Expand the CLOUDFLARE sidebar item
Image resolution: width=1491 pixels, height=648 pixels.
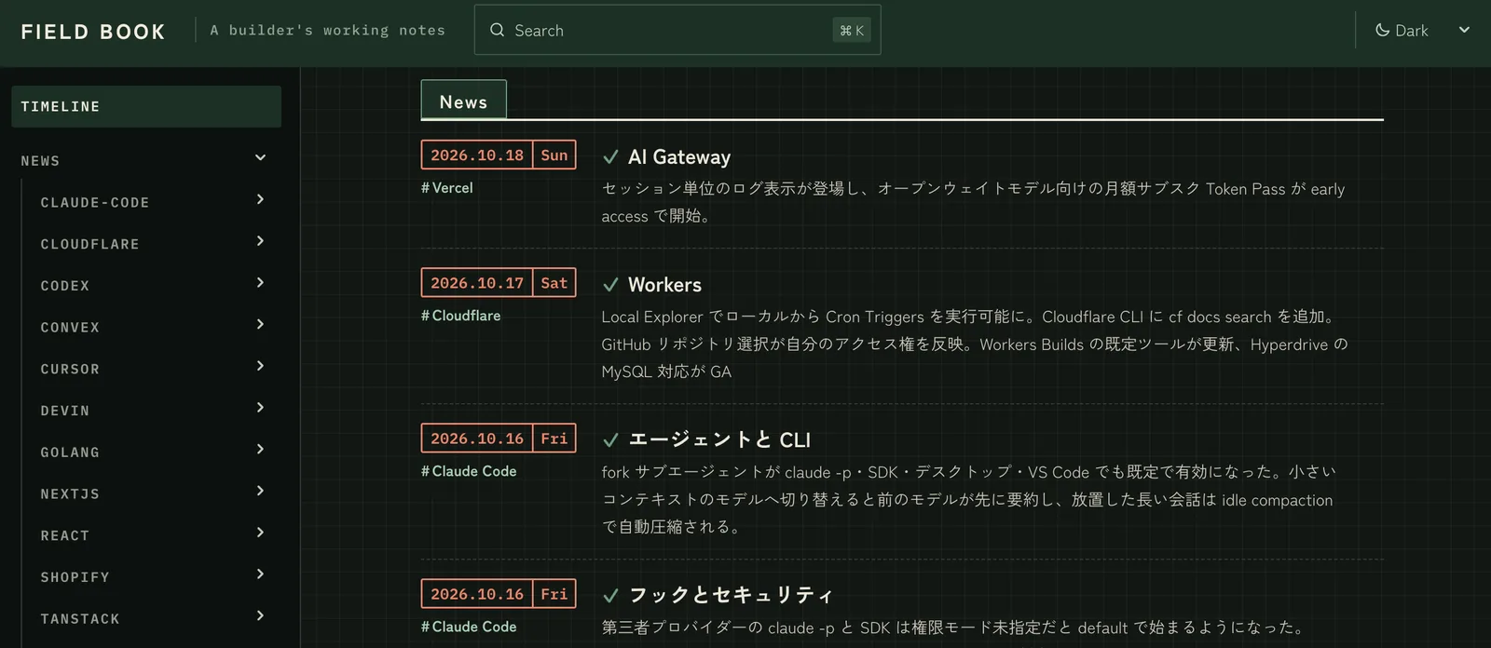point(260,241)
